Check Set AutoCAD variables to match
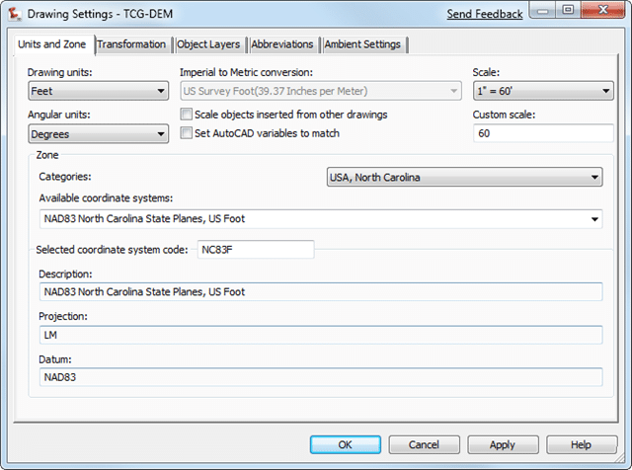632x470 pixels. [x=187, y=133]
